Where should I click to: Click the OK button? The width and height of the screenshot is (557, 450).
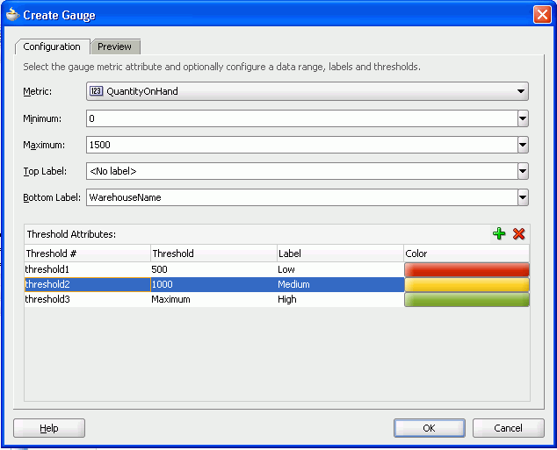(x=429, y=428)
